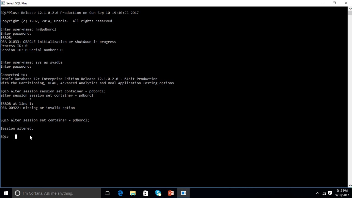The image size is (352, 198).
Task: Click the Oracle copyright line
Action: (57, 21)
